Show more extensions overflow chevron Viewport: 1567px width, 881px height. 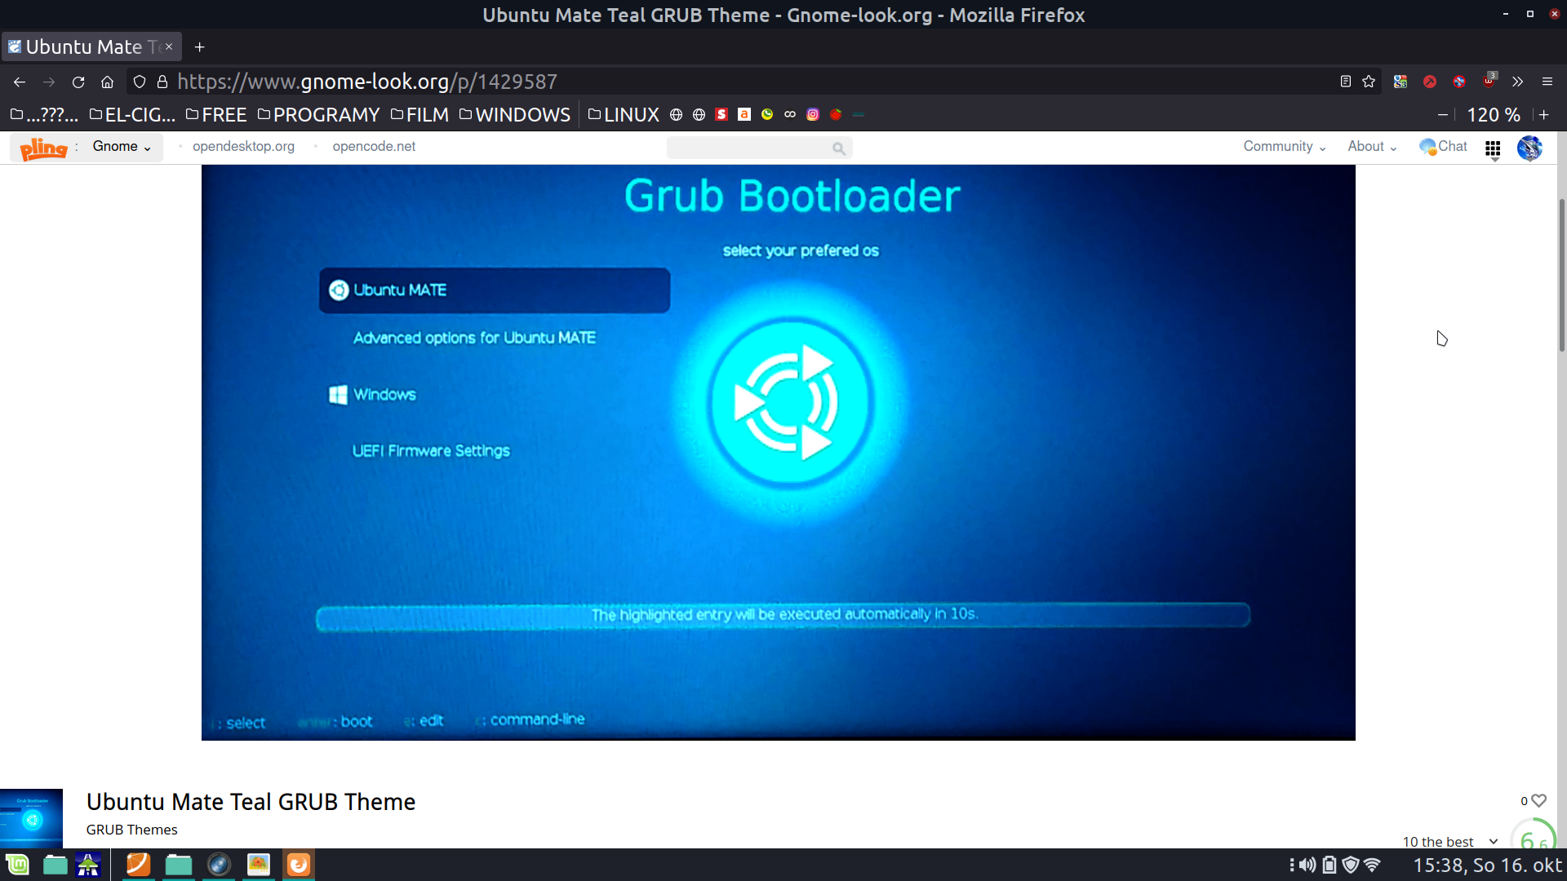click(1517, 82)
